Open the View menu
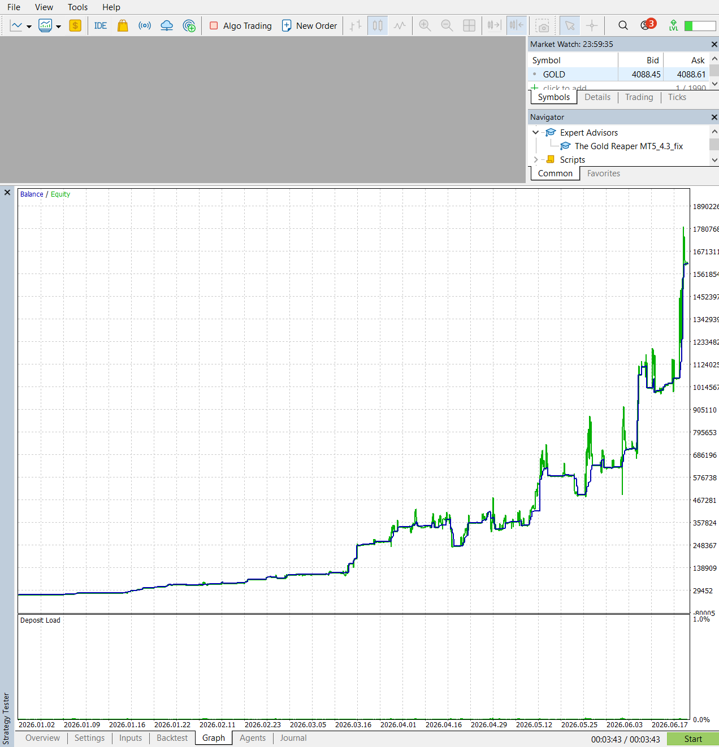The height and width of the screenshot is (747, 719). pyautogui.click(x=44, y=7)
